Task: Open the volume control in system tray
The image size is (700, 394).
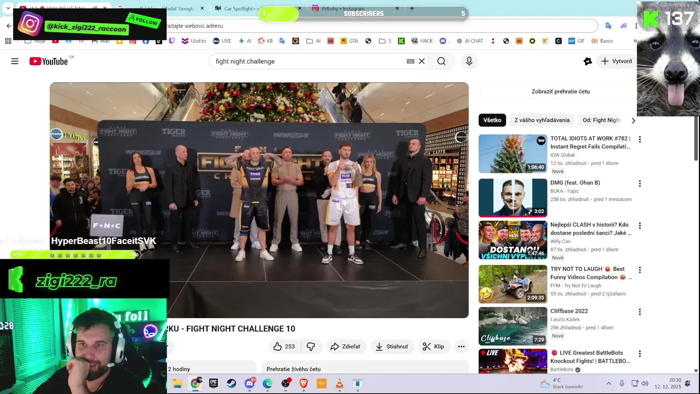Action: (x=645, y=384)
